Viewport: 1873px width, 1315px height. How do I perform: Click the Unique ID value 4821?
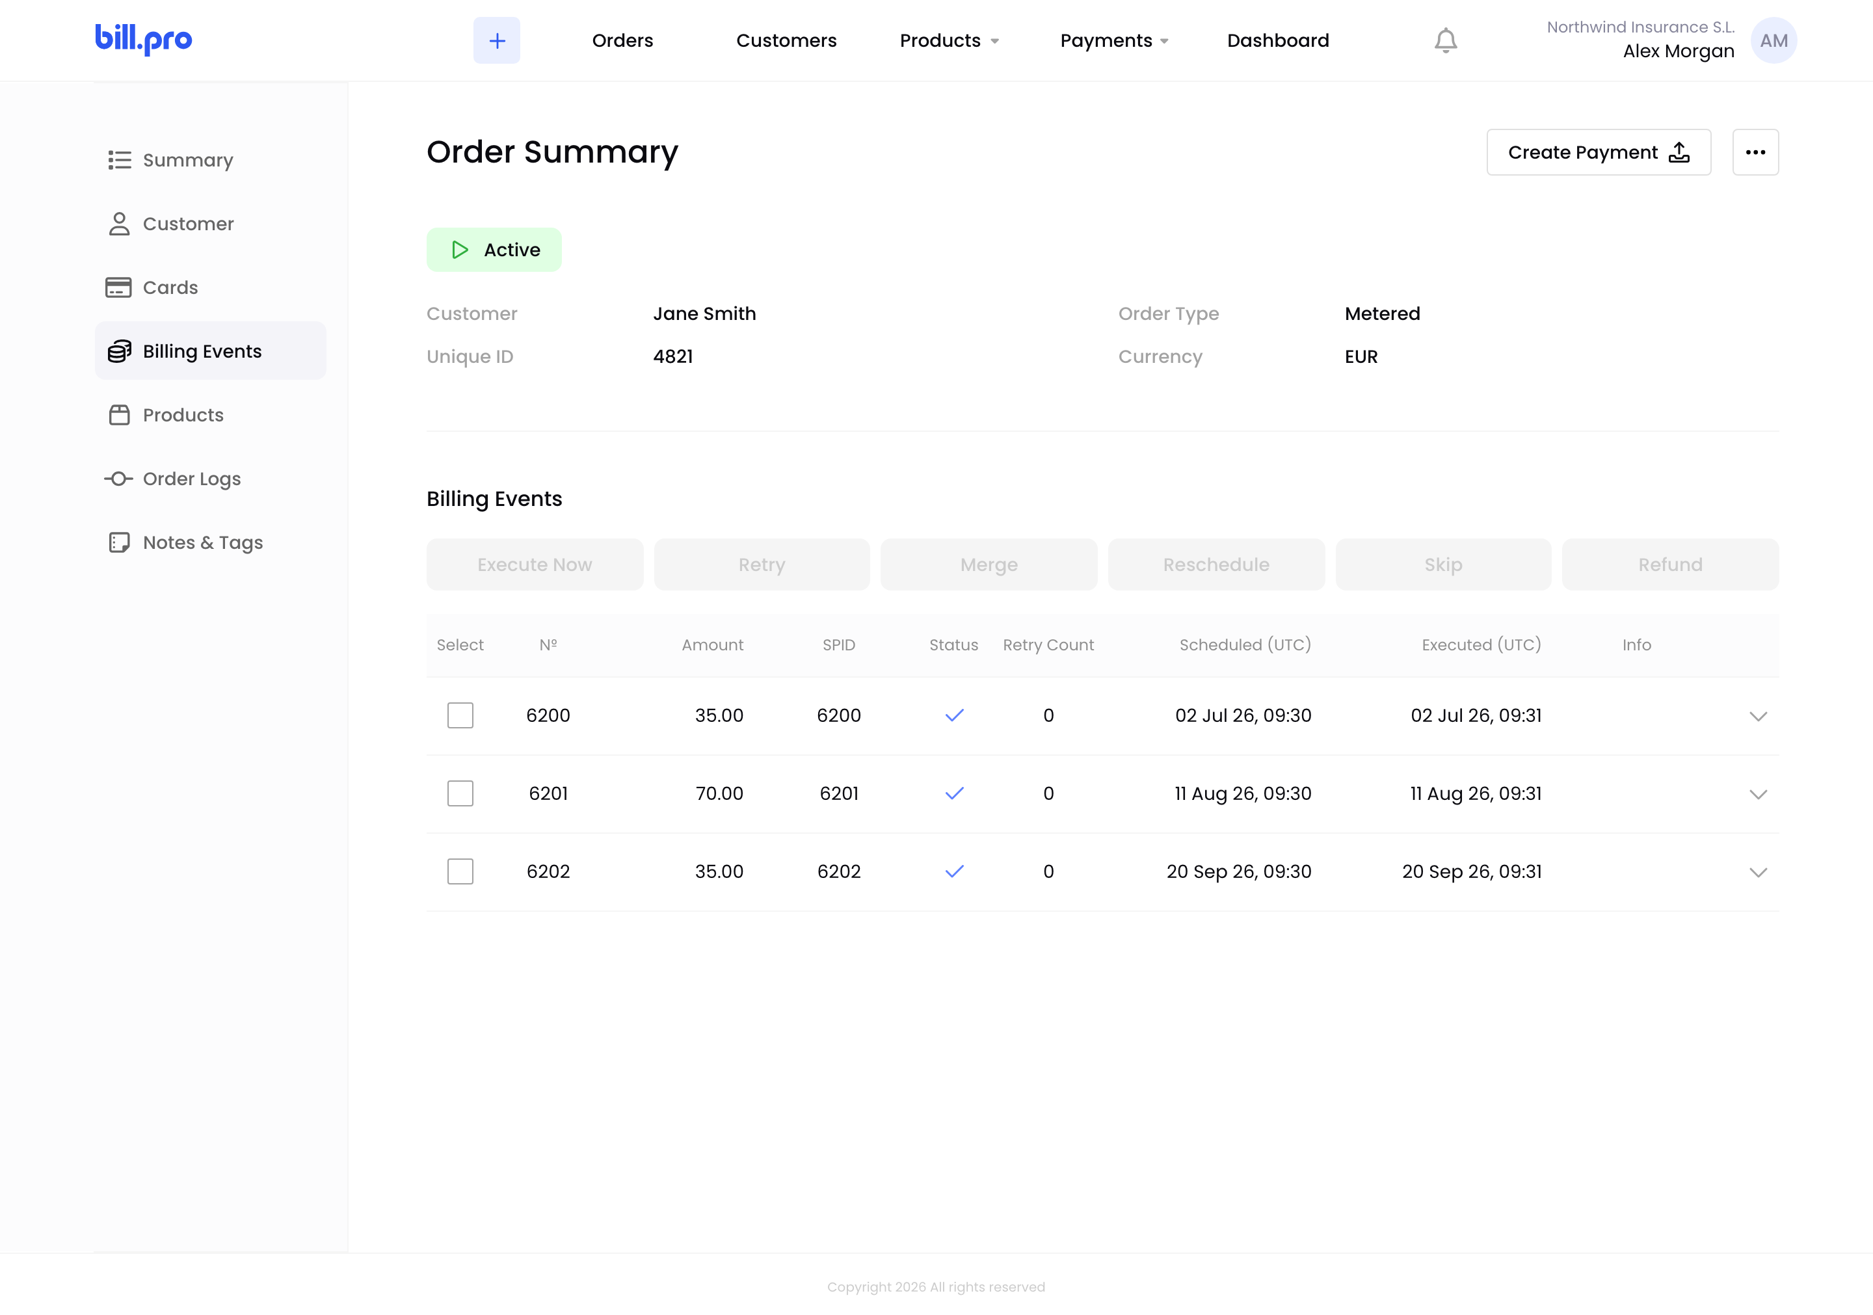tap(673, 356)
